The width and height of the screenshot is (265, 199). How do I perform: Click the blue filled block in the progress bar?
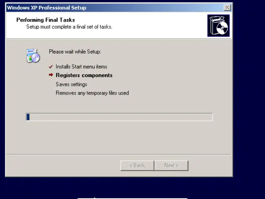click(28, 117)
